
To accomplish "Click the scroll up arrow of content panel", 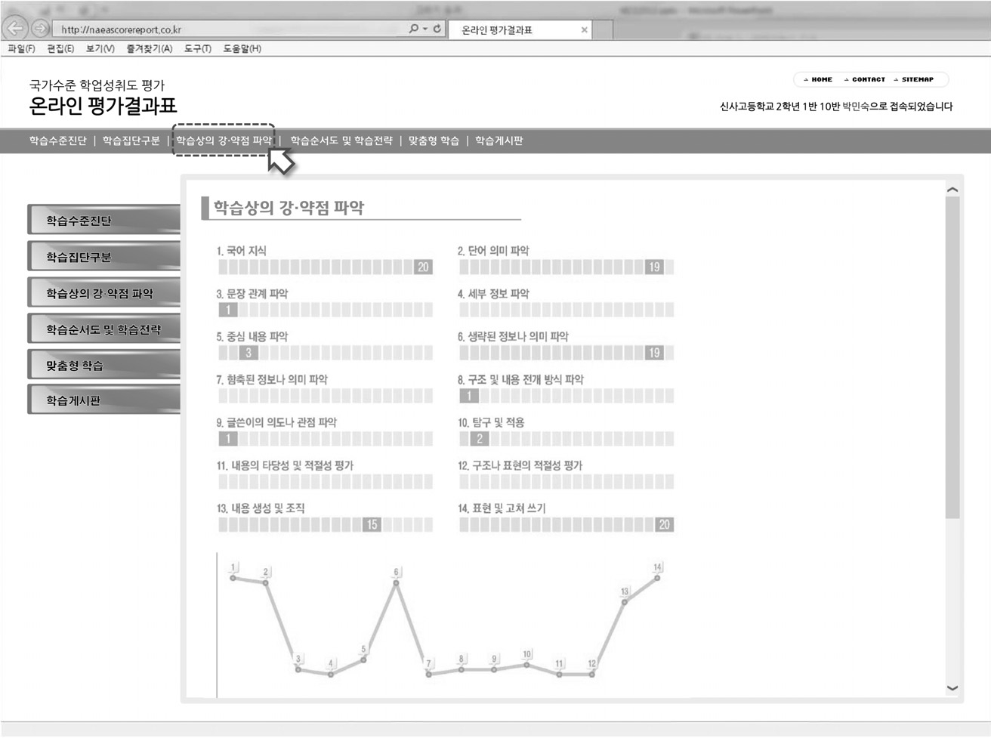I will 952,190.
